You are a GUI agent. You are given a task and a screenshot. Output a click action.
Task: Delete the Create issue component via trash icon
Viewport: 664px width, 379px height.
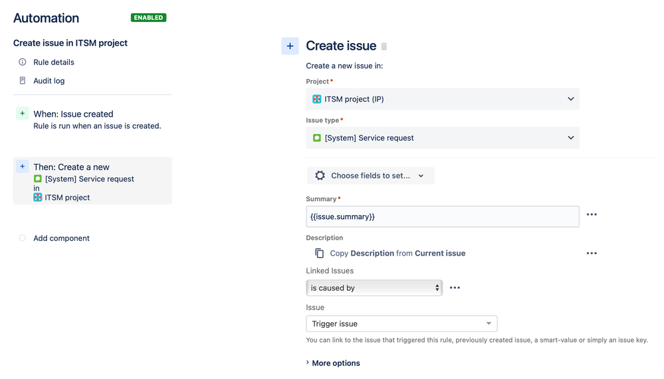coord(384,46)
